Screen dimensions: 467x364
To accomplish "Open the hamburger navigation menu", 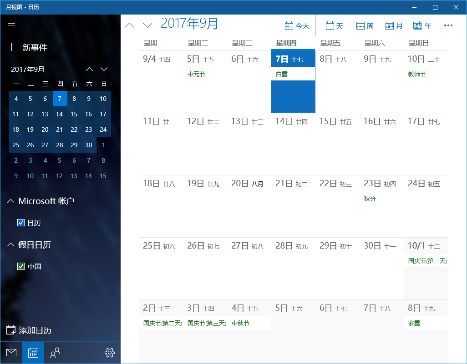I will tap(12, 25).
